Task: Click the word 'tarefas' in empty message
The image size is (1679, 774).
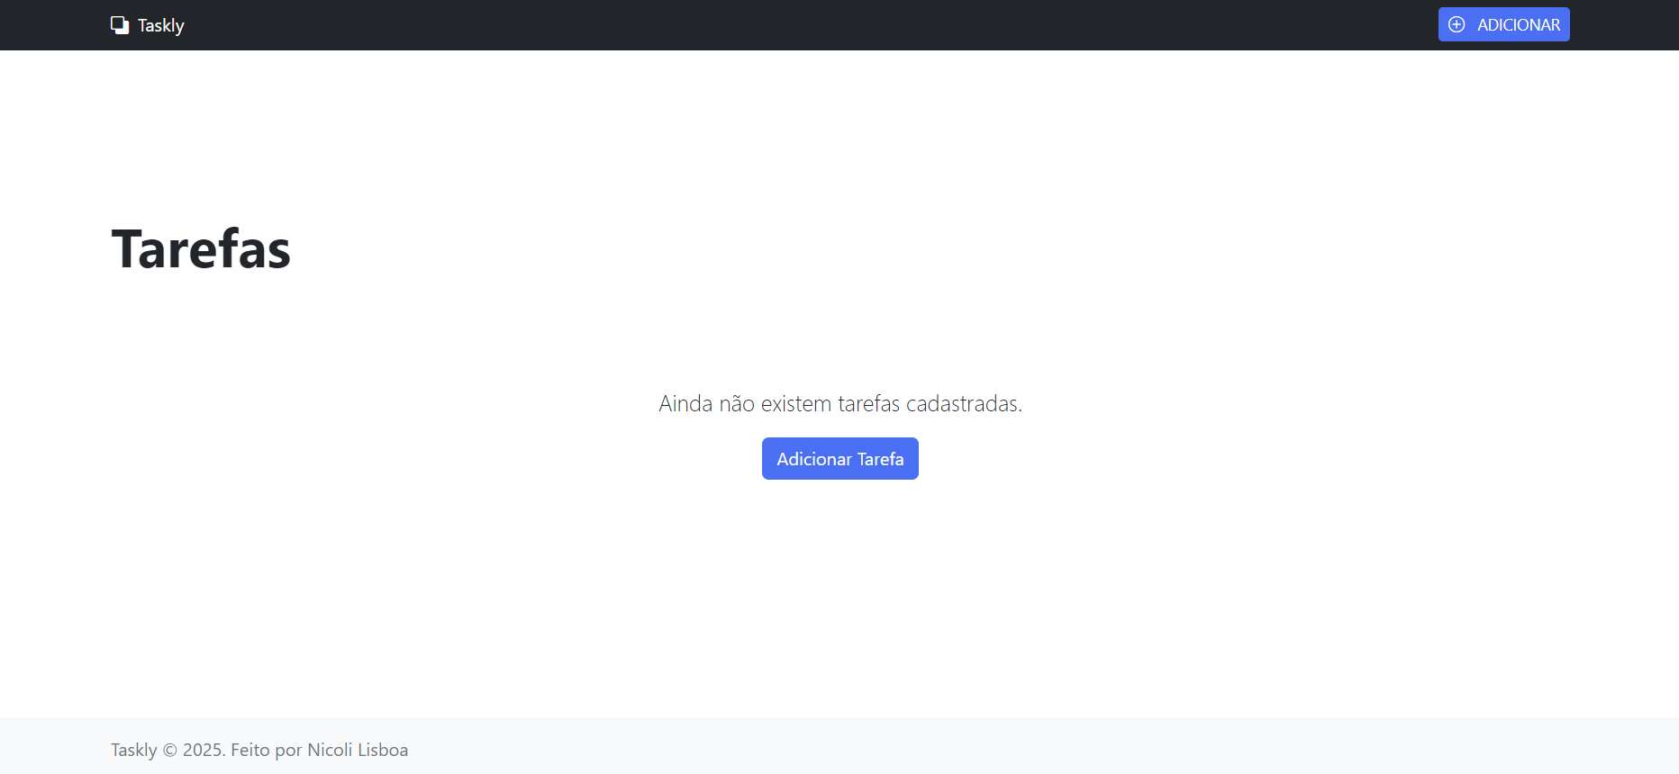Action: click(x=868, y=404)
